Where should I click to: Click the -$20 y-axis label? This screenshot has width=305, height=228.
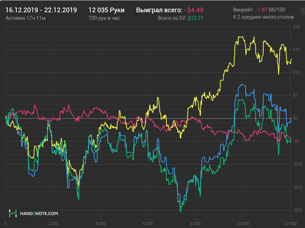point(298,210)
